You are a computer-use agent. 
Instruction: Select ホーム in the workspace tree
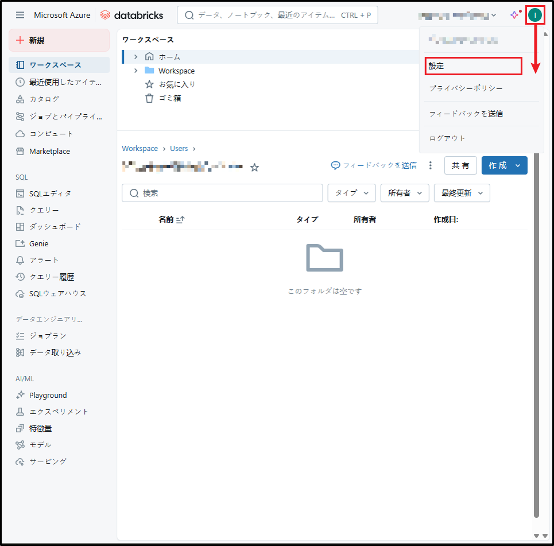(169, 56)
